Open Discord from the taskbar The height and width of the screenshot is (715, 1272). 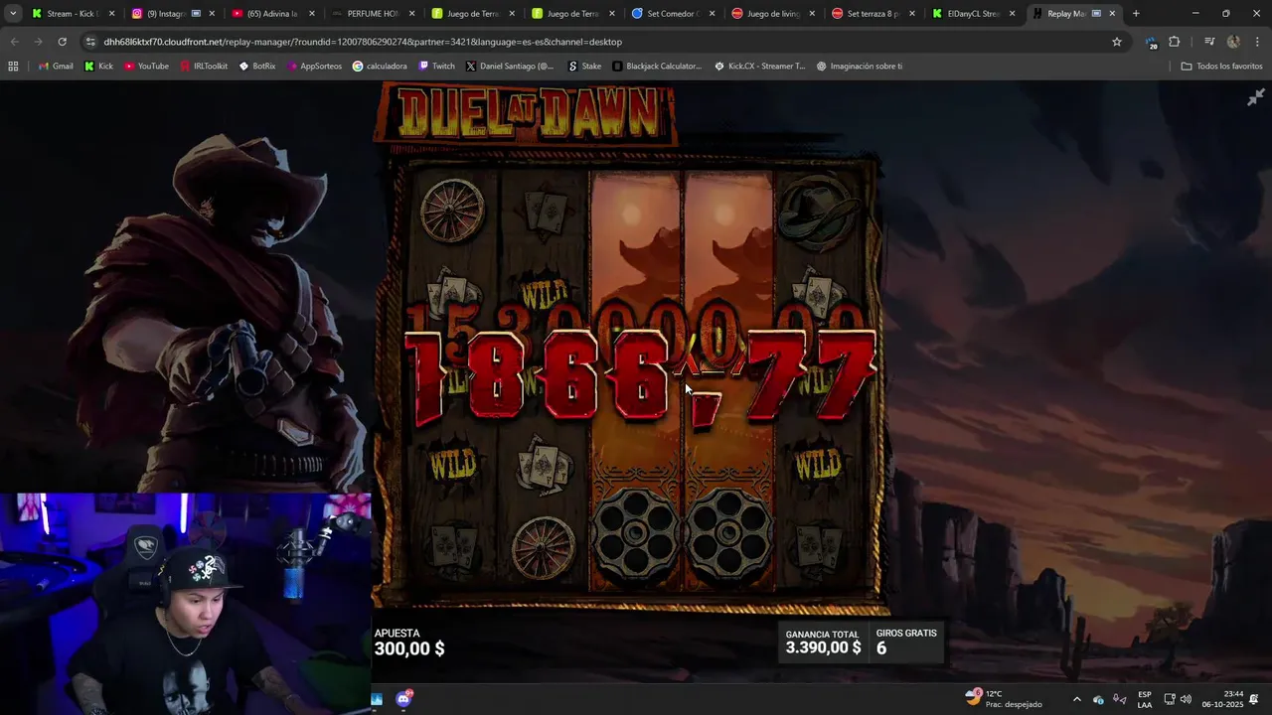coord(403,699)
